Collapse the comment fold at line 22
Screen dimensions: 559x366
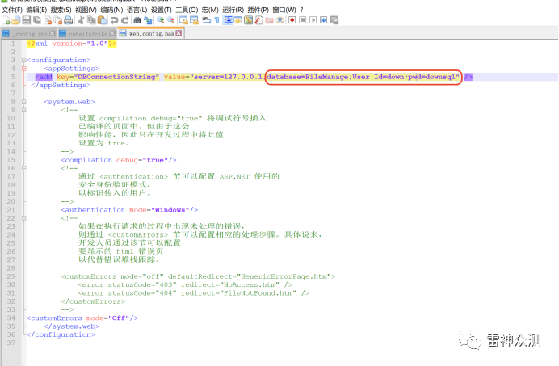[24, 218]
